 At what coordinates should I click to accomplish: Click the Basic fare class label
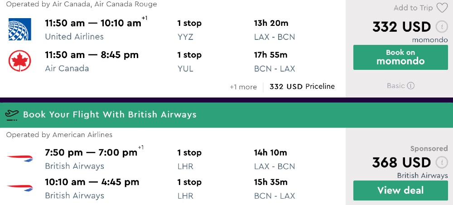(x=396, y=86)
